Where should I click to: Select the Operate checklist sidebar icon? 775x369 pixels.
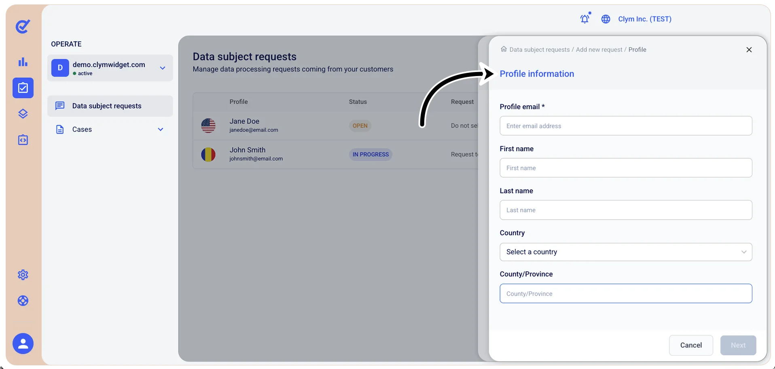(23, 88)
